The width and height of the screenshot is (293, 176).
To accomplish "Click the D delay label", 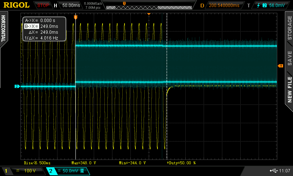I will click(202, 5).
